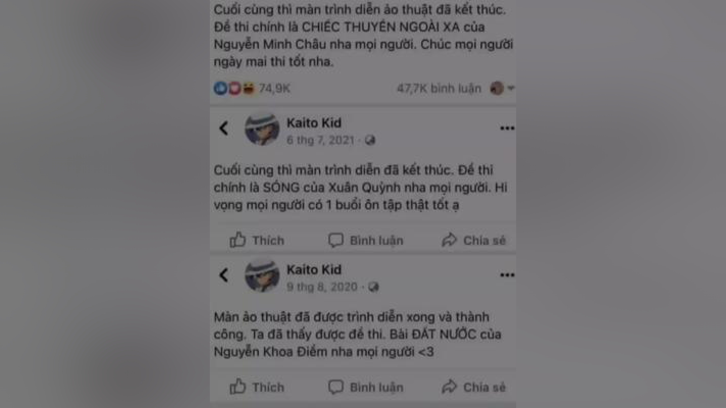Click the 9 thg 8, 2020 timestamp

[x=322, y=287]
